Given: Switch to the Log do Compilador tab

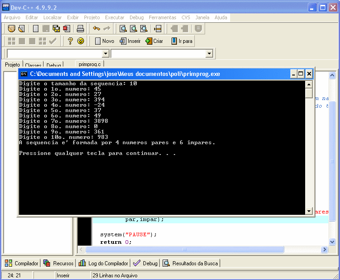Looking at the screenshot, I should coord(104,263).
